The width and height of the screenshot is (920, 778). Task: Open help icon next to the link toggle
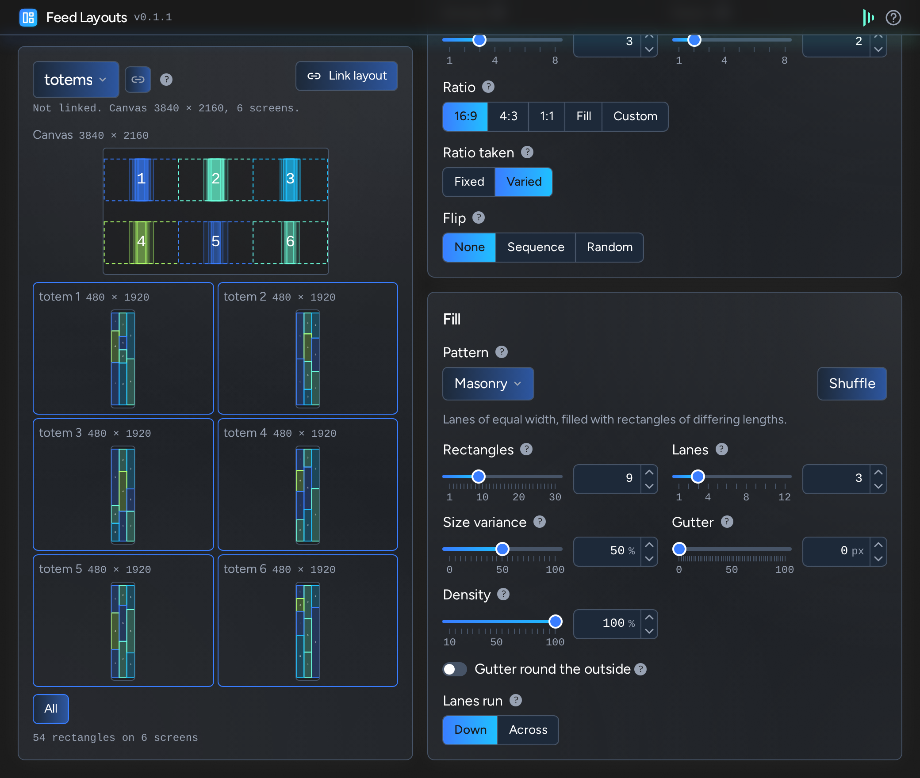166,80
